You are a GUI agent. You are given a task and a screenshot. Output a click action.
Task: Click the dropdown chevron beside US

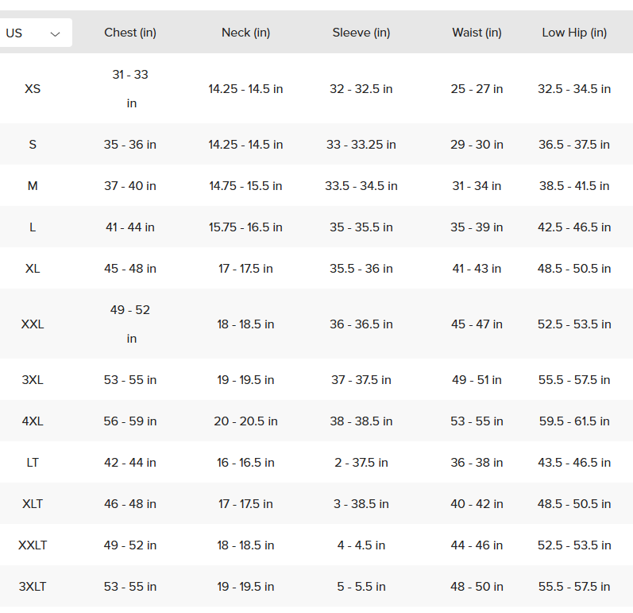tap(55, 34)
